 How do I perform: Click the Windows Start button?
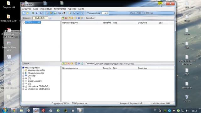coord(5,110)
